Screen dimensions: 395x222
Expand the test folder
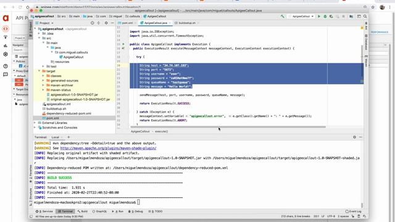click(x=44, y=67)
